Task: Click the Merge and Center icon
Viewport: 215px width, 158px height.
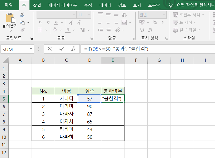Action: [124, 22]
